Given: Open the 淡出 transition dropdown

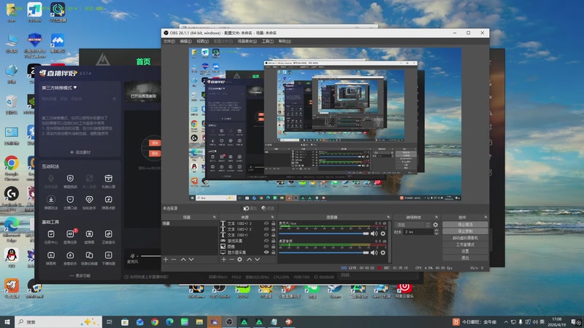Looking at the screenshot, I should click(412, 224).
